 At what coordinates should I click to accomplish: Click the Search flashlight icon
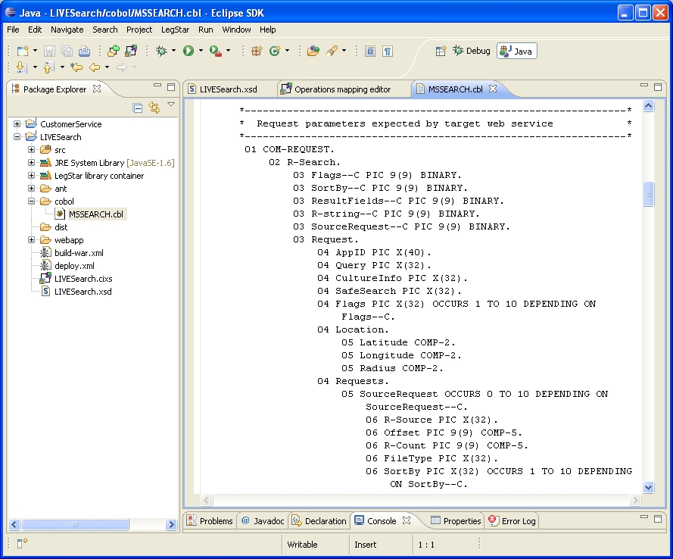coord(332,51)
